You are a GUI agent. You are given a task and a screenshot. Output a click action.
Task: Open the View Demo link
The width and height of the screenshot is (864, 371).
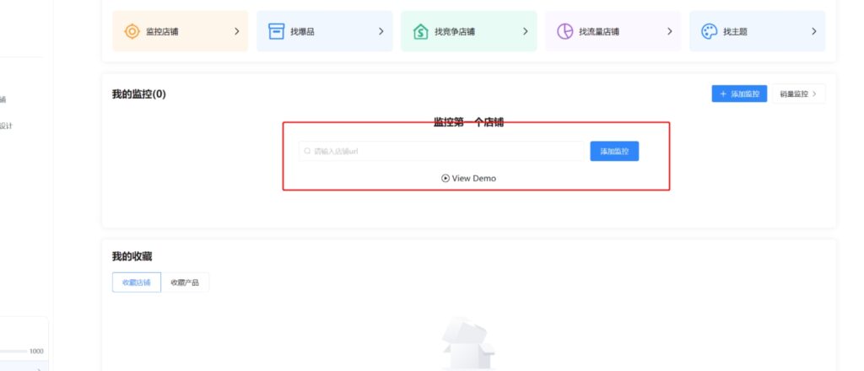[x=473, y=178]
